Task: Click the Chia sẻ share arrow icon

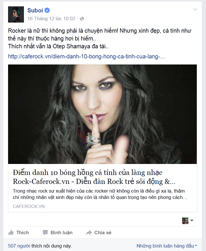Action: point(89,232)
